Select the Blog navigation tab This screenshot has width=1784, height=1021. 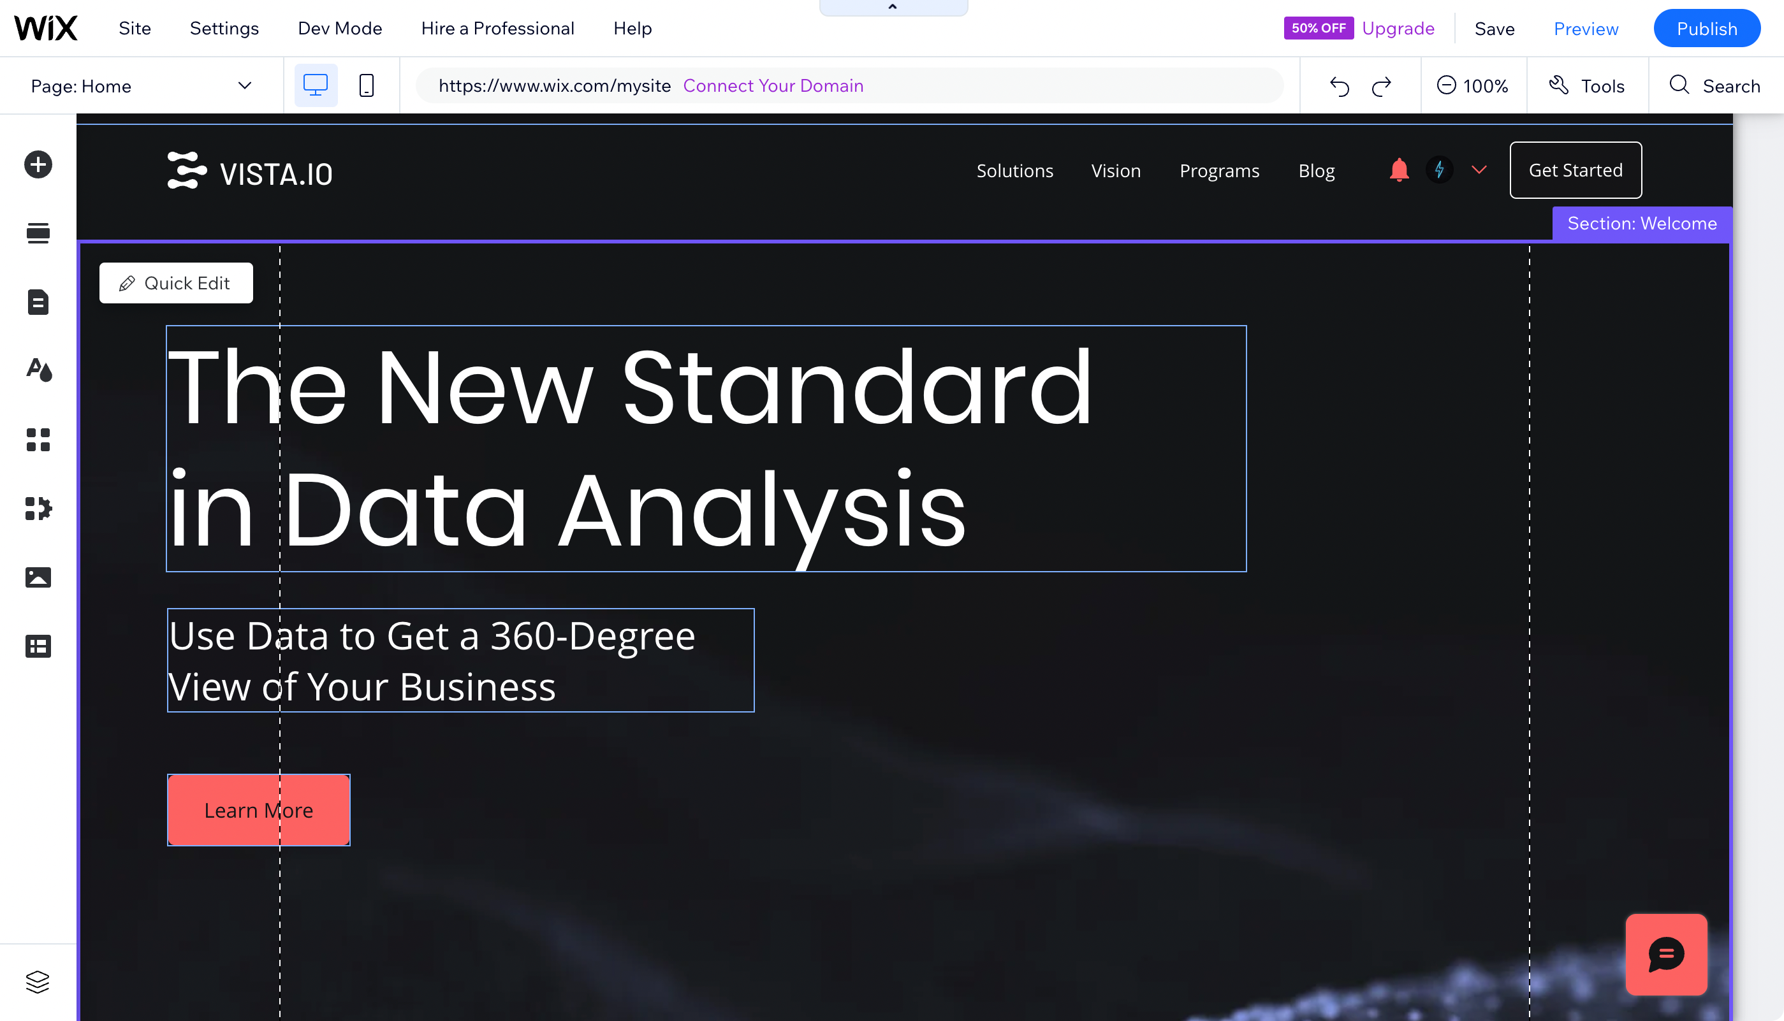click(1317, 170)
